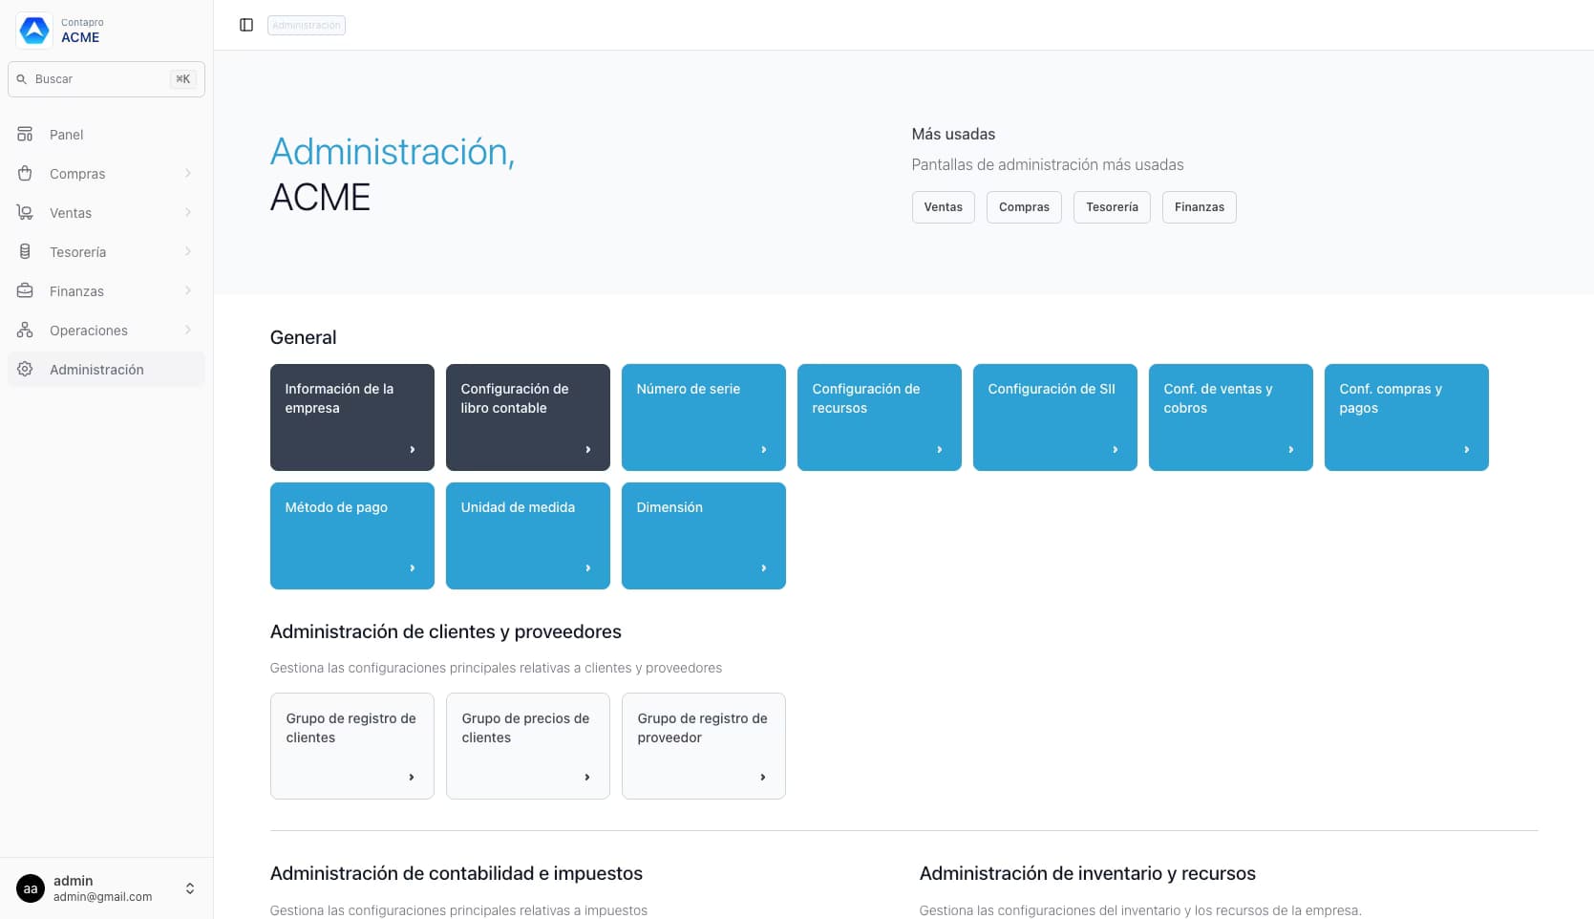
Task: Open the Panel dashboard icon
Action: tap(25, 134)
